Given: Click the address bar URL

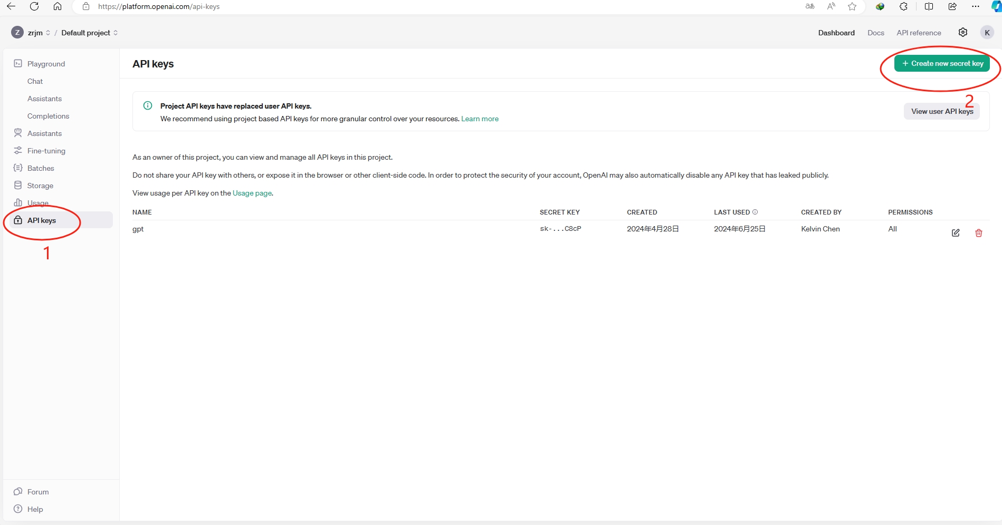Looking at the screenshot, I should point(159,6).
